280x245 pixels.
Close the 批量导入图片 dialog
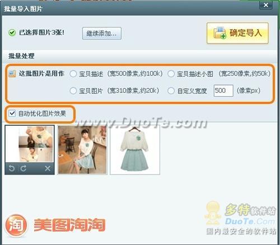click(x=266, y=5)
